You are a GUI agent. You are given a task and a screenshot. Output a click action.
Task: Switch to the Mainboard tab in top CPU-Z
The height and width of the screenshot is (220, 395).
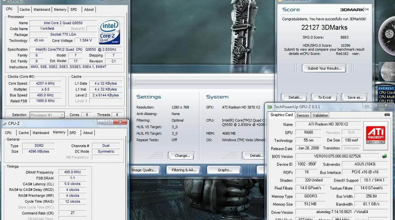pyautogui.click(x=42, y=10)
